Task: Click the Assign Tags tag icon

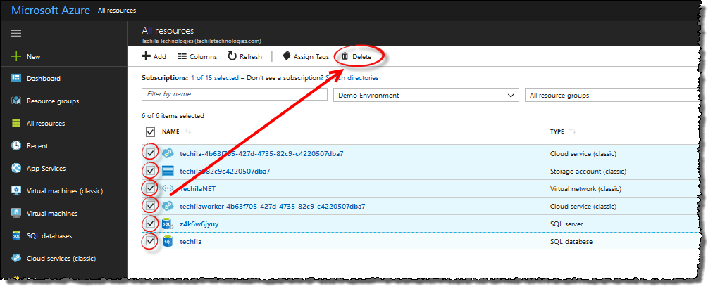Action: click(287, 56)
